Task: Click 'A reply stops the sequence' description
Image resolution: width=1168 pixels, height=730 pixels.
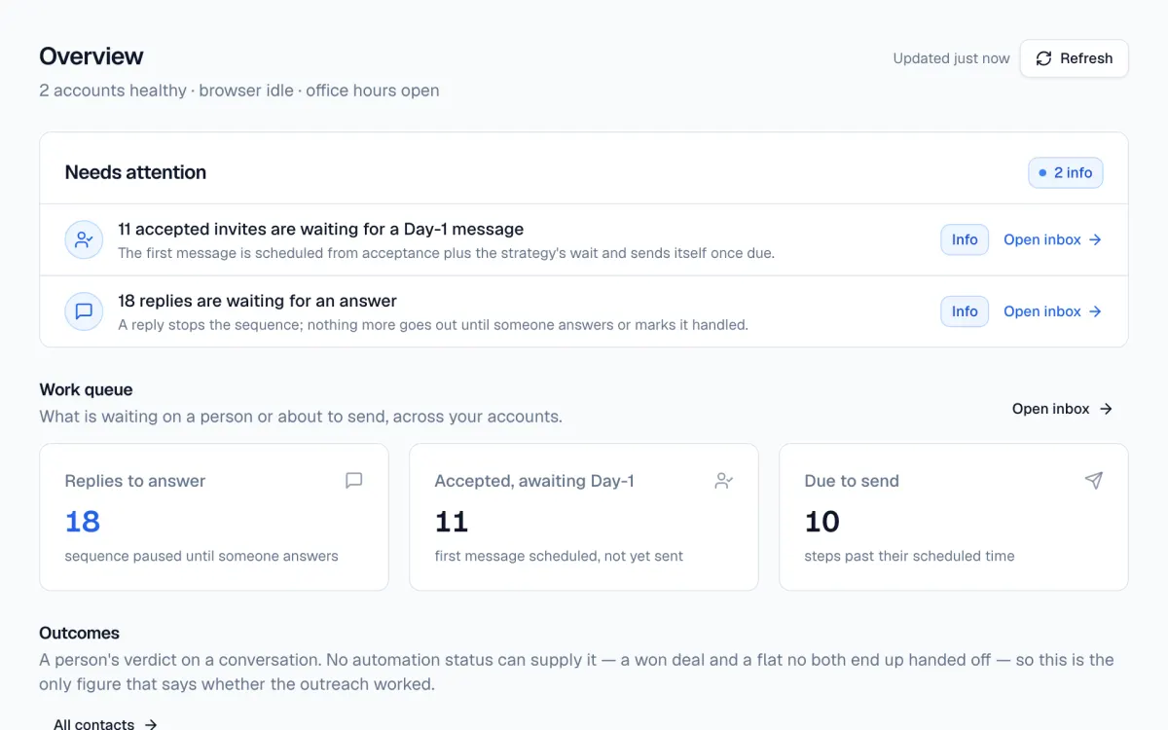Action: click(433, 325)
